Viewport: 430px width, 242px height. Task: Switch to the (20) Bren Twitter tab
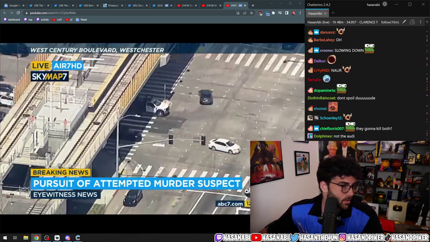88,5
